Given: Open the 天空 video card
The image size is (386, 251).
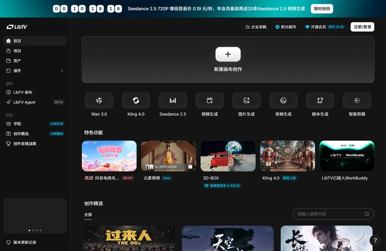Looking at the screenshot, I should pyautogui.click(x=228, y=238).
